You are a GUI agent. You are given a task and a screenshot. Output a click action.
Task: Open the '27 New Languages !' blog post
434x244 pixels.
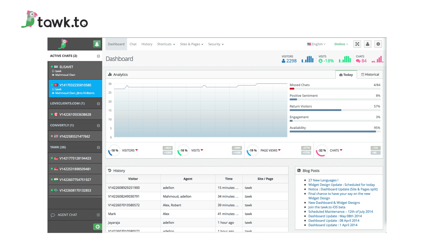pyautogui.click(x=323, y=180)
